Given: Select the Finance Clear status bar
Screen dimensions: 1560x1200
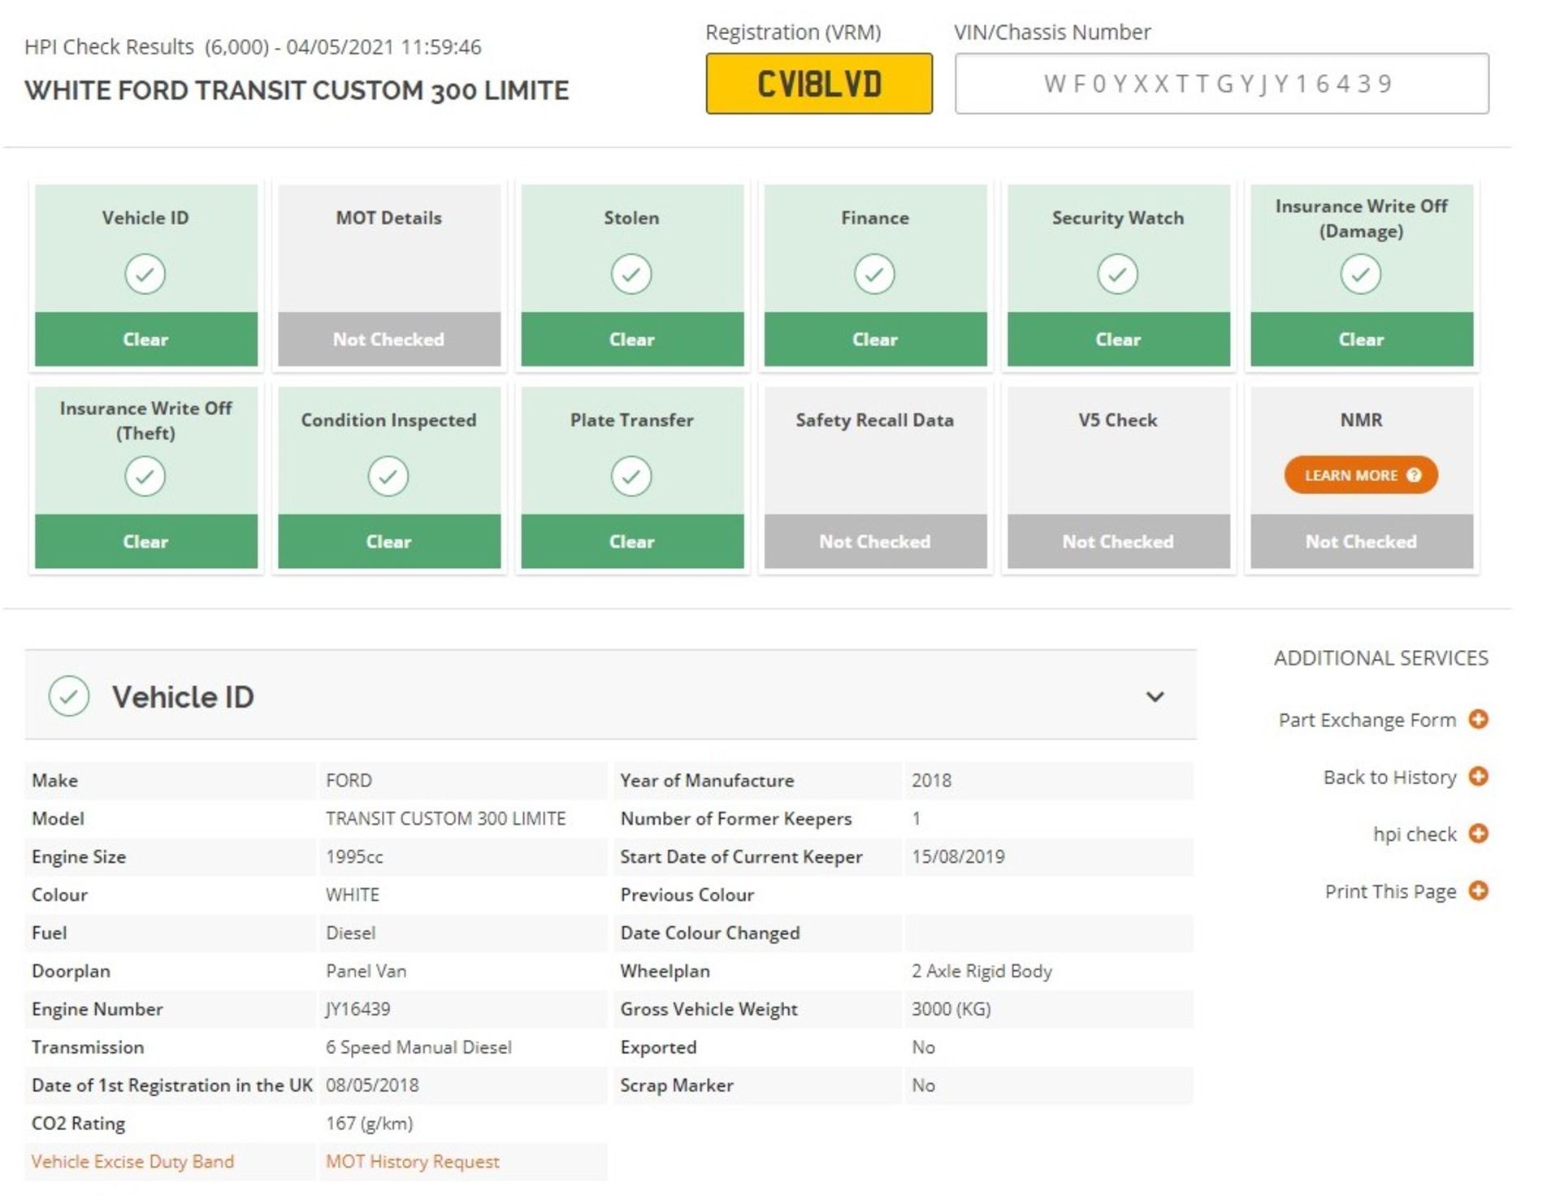Looking at the screenshot, I should tap(875, 340).
